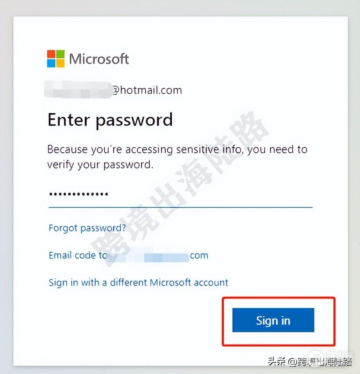The image size is (360, 374).
Task: Click the blue Sign in button
Action: click(273, 320)
